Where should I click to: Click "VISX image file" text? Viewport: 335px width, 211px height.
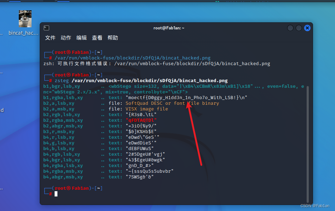tap(147, 109)
